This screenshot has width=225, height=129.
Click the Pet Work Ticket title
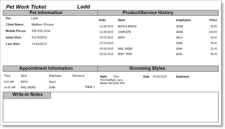(26, 7)
